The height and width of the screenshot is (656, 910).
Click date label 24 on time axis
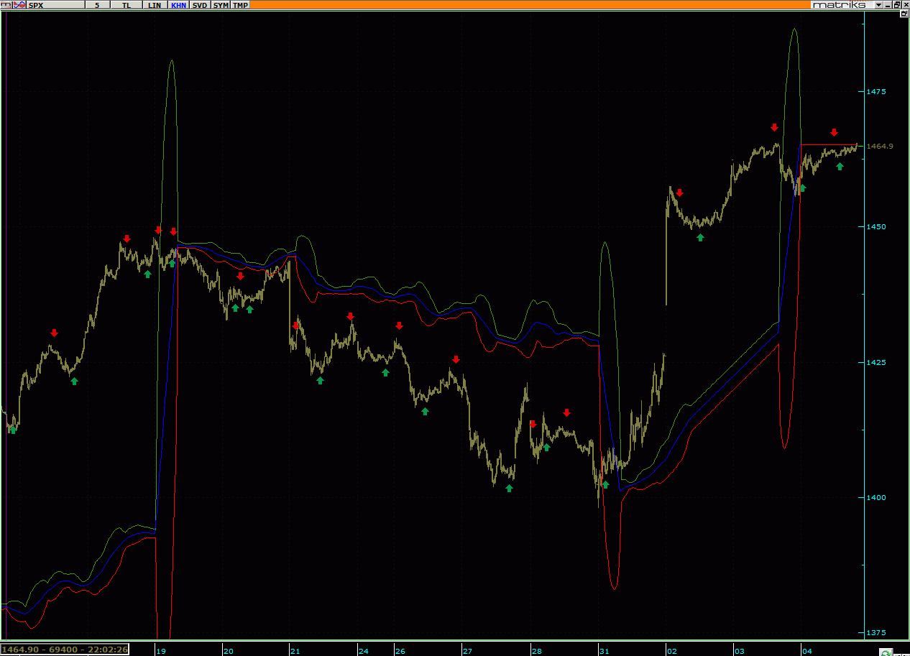click(364, 651)
